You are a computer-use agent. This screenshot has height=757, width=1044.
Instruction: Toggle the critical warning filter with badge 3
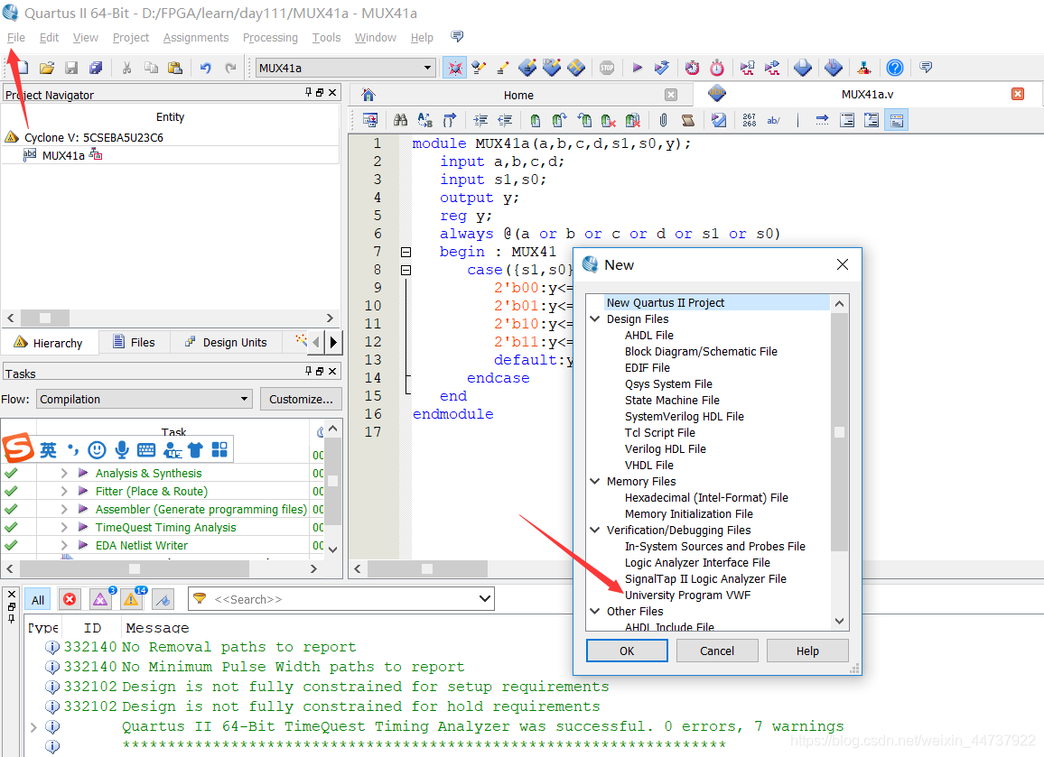click(100, 599)
